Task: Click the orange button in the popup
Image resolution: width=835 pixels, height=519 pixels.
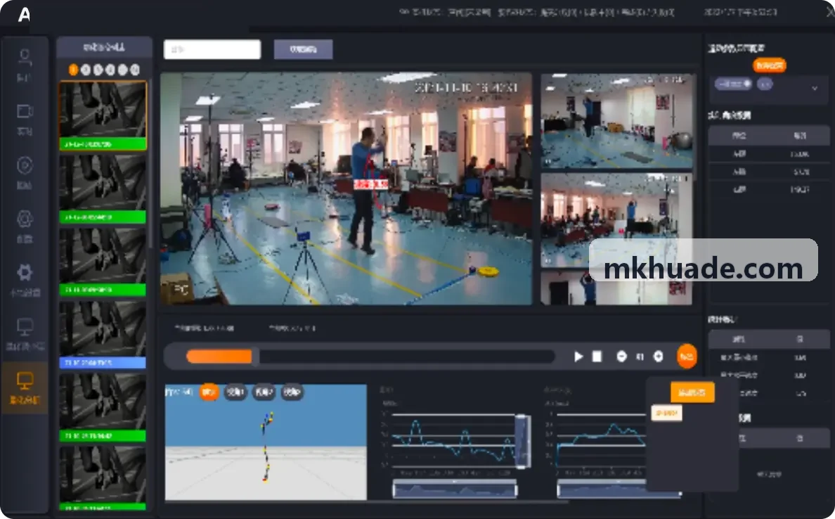Action: [x=692, y=392]
